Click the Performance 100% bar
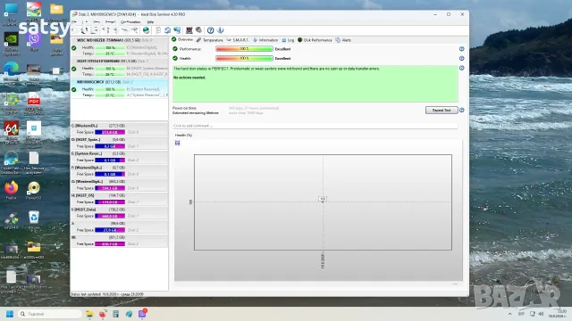The height and width of the screenshot is (321, 572). (244, 49)
